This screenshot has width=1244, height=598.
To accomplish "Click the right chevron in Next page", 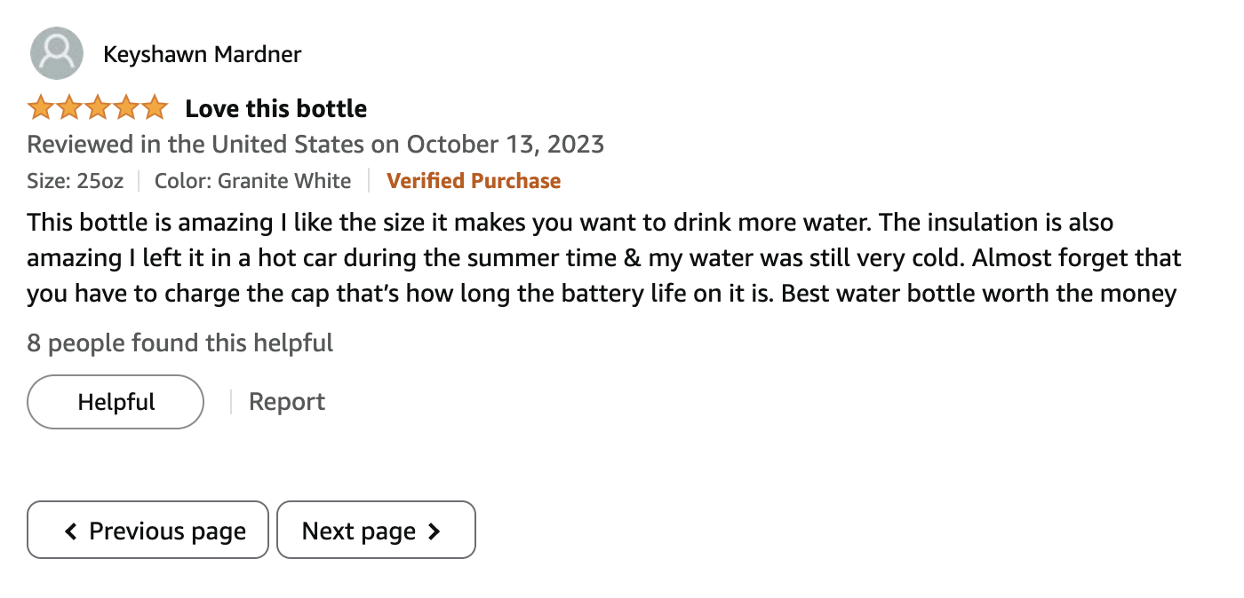I will point(435,531).
